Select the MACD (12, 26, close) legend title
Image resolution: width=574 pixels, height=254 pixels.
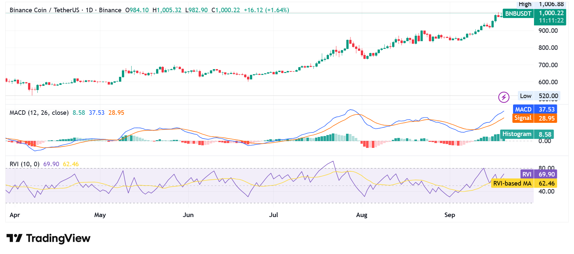pyautogui.click(x=39, y=113)
